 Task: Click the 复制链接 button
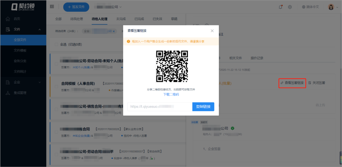[203, 107]
